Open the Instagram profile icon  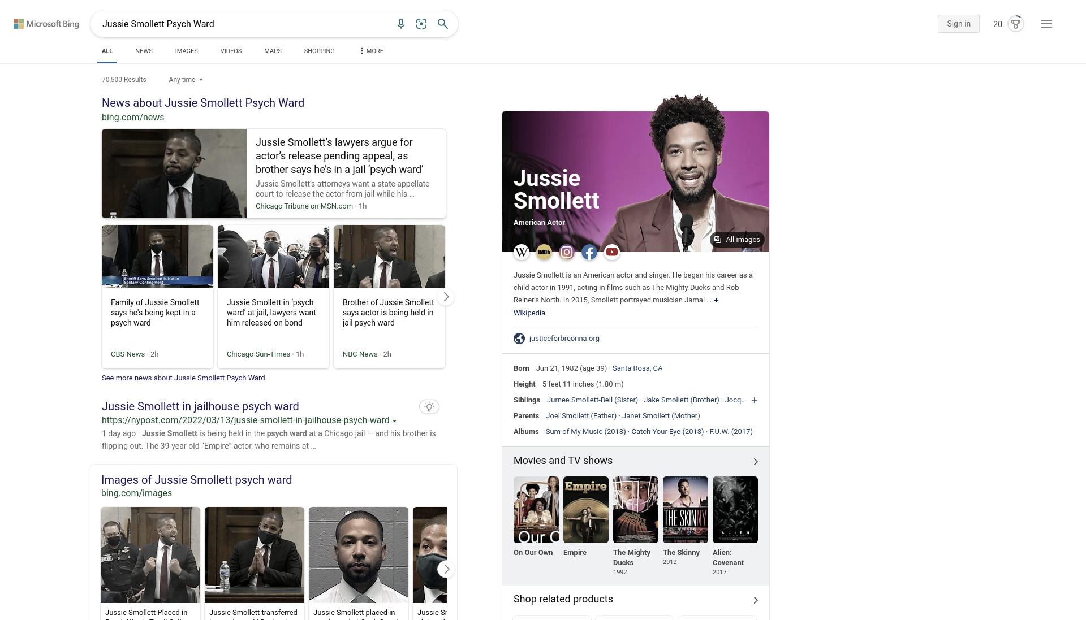567,252
